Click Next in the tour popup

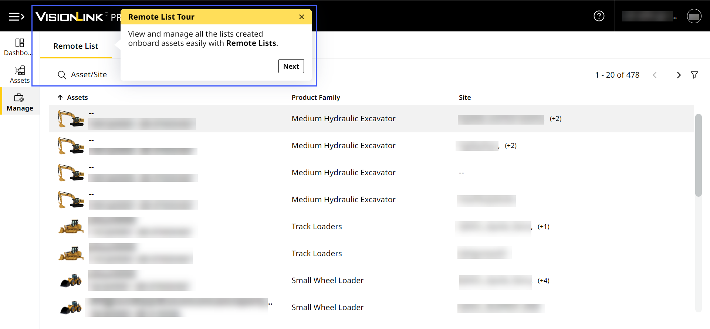[291, 67]
